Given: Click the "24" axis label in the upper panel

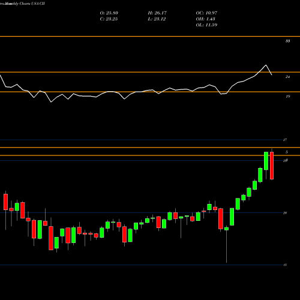Looking at the screenshot, I should tap(287, 77).
